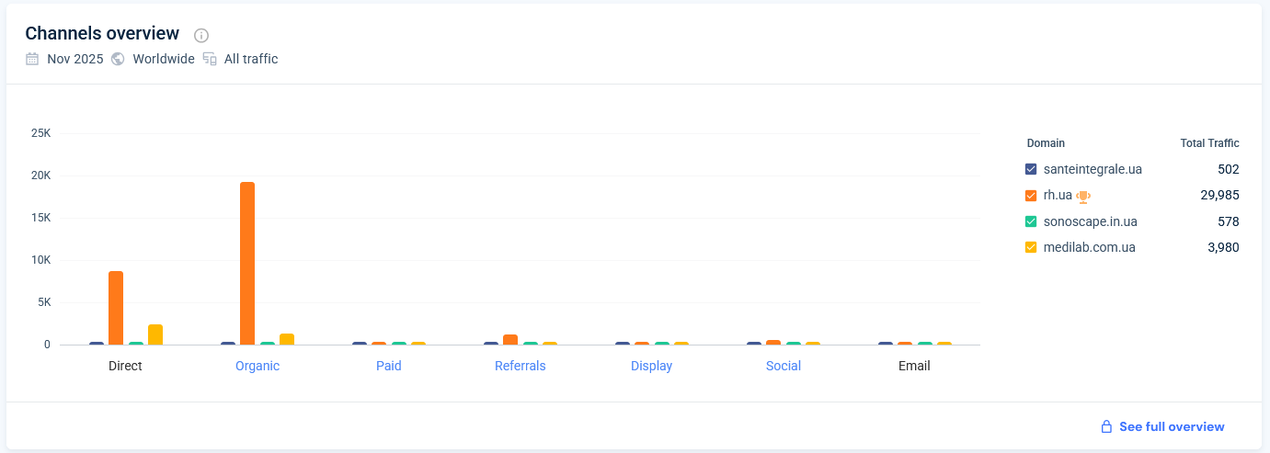Image resolution: width=1270 pixels, height=453 pixels.
Task: Select the Social channel link
Action: [784, 366]
